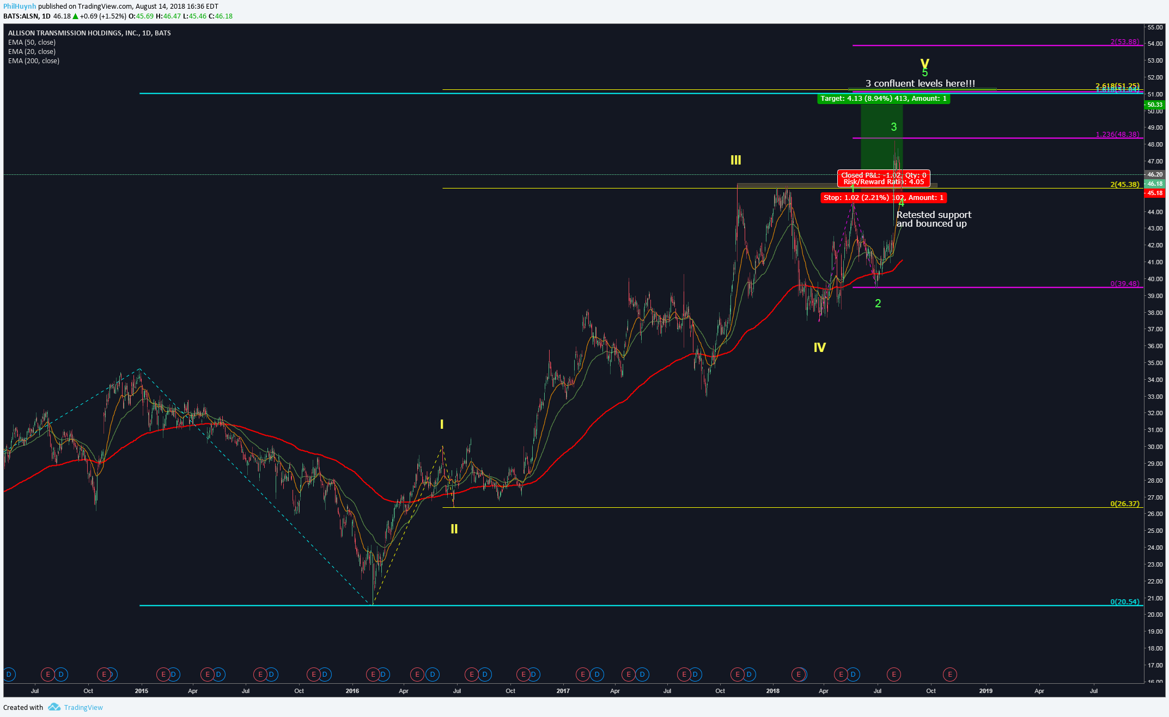Select the EMA (200, close) indicator label
This screenshot has height=717, width=1169.
click(x=34, y=61)
